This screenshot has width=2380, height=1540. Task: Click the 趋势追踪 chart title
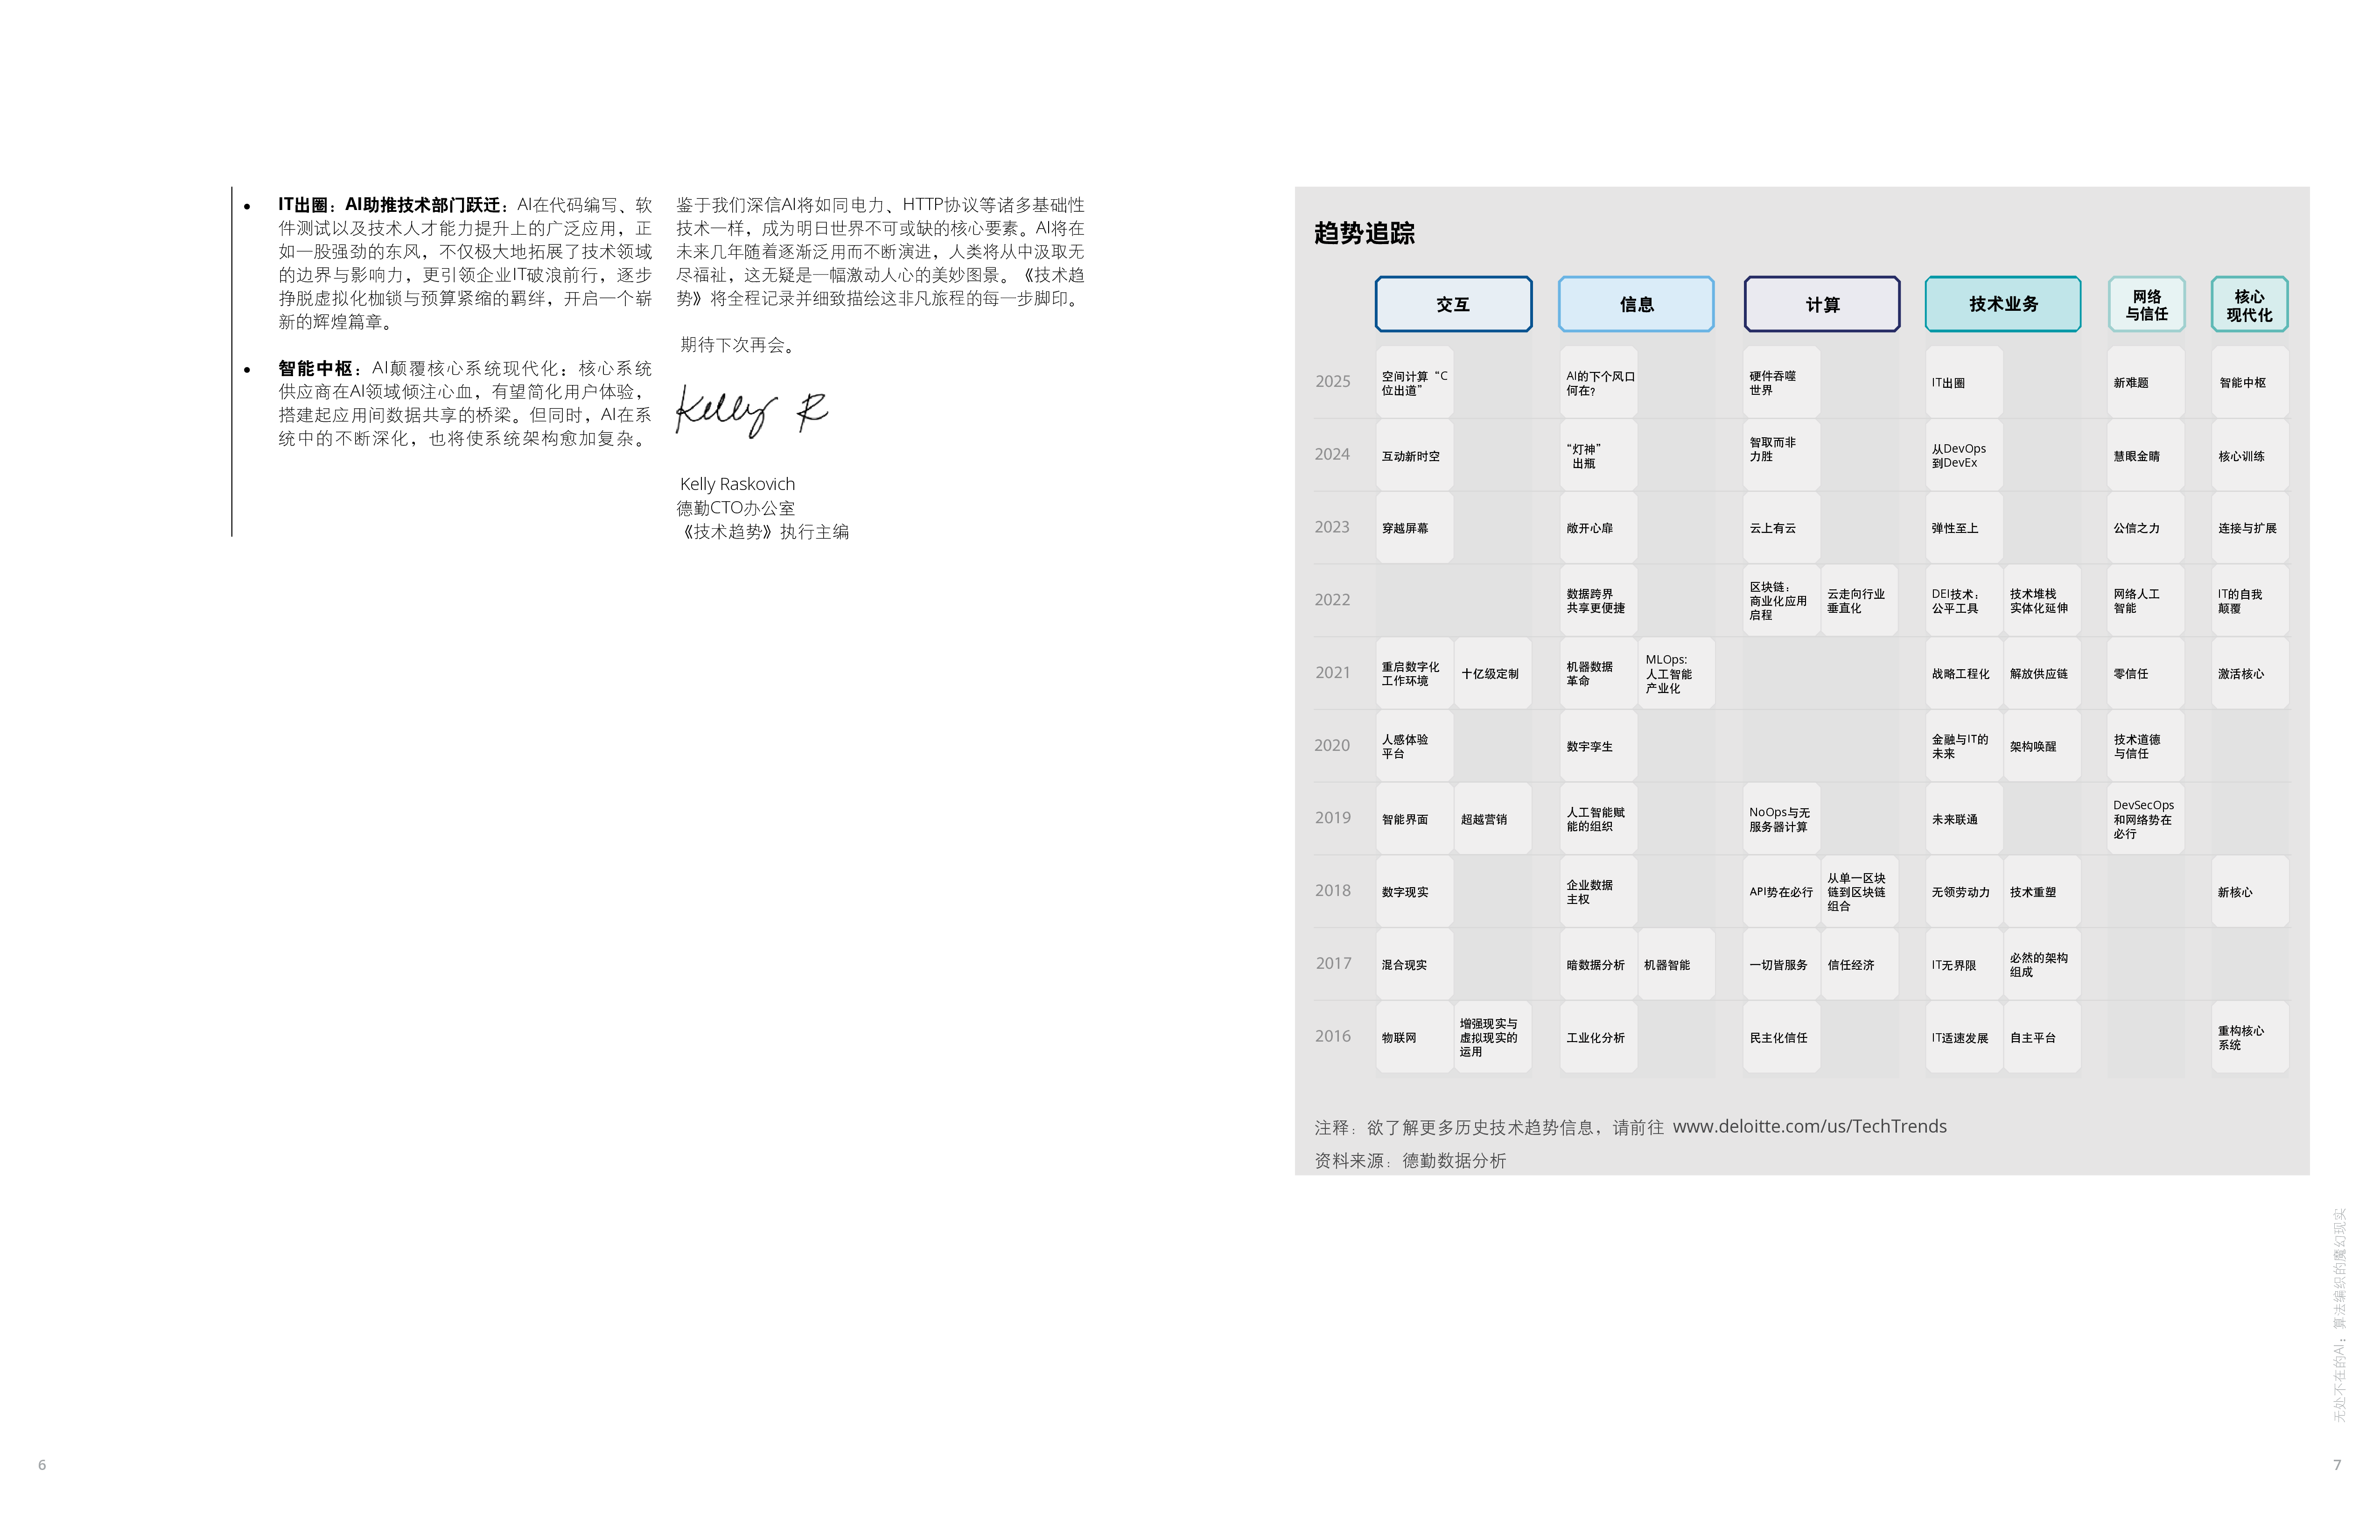(x=1364, y=233)
